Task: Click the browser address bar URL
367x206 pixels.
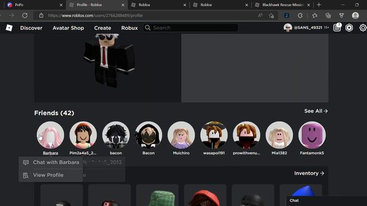Action: tap(95, 15)
